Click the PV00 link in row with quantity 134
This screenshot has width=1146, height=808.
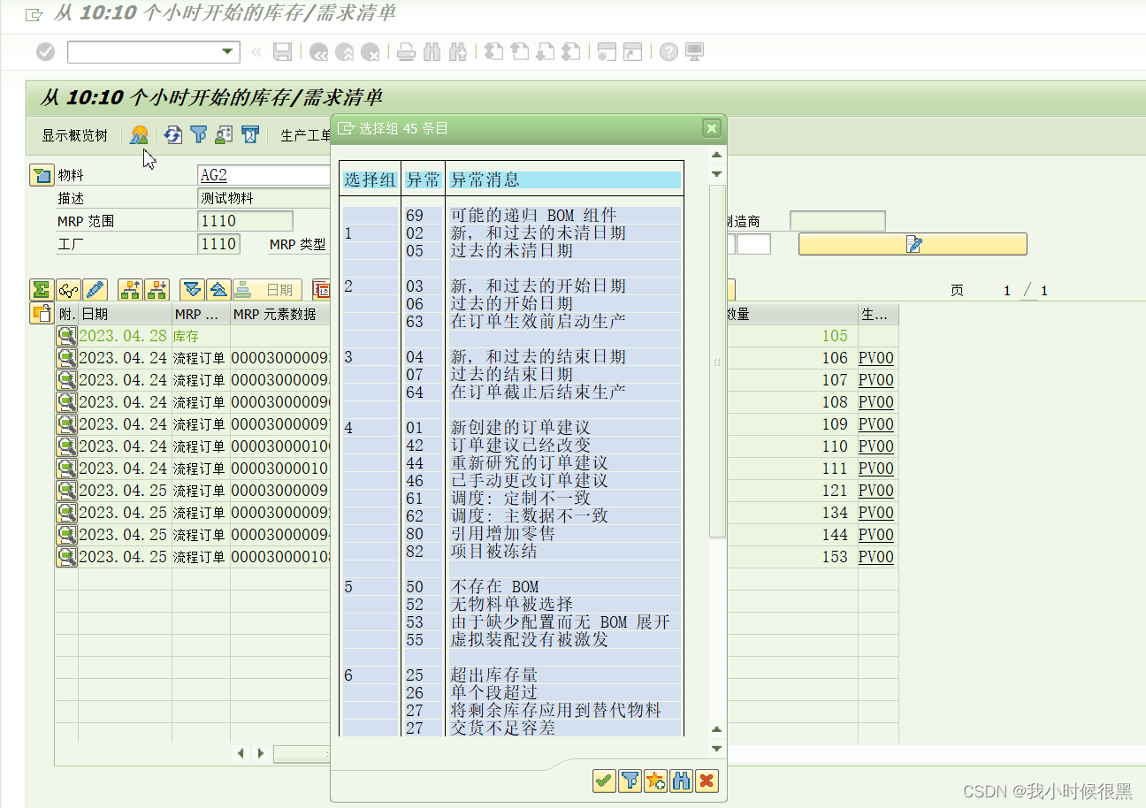(x=875, y=513)
